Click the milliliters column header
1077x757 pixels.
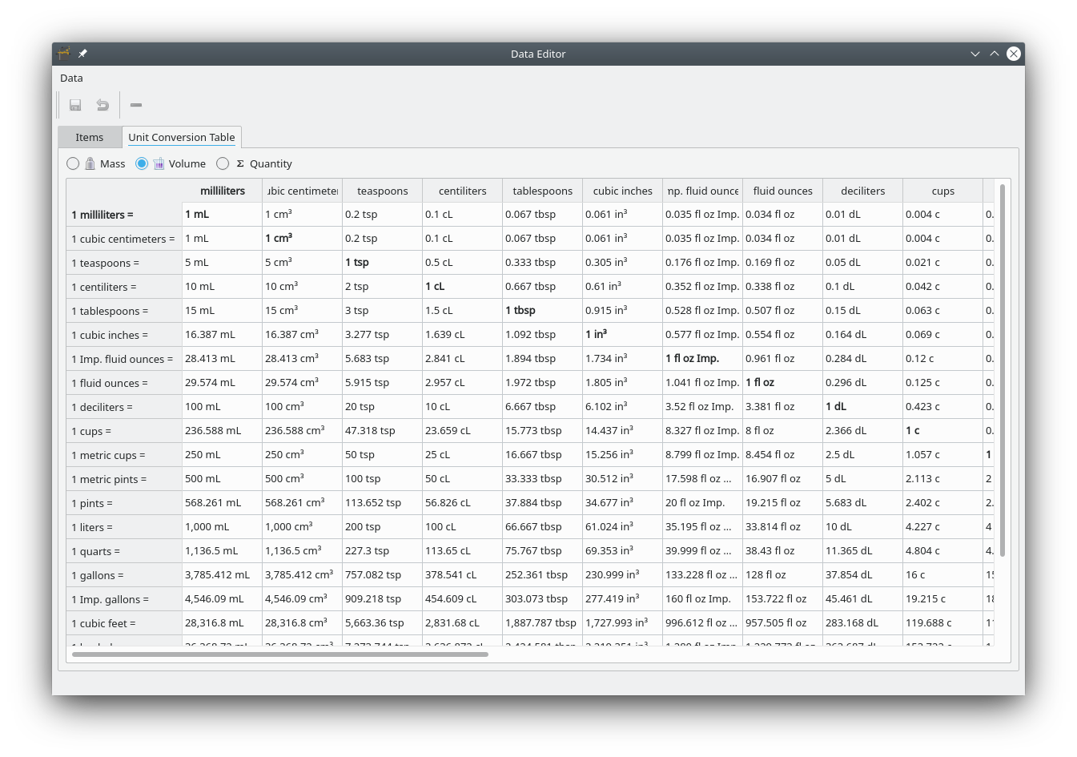coord(222,191)
